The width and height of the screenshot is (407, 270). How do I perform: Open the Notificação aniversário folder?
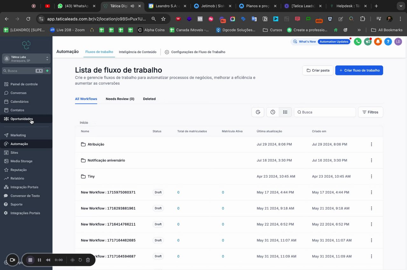[106, 160]
